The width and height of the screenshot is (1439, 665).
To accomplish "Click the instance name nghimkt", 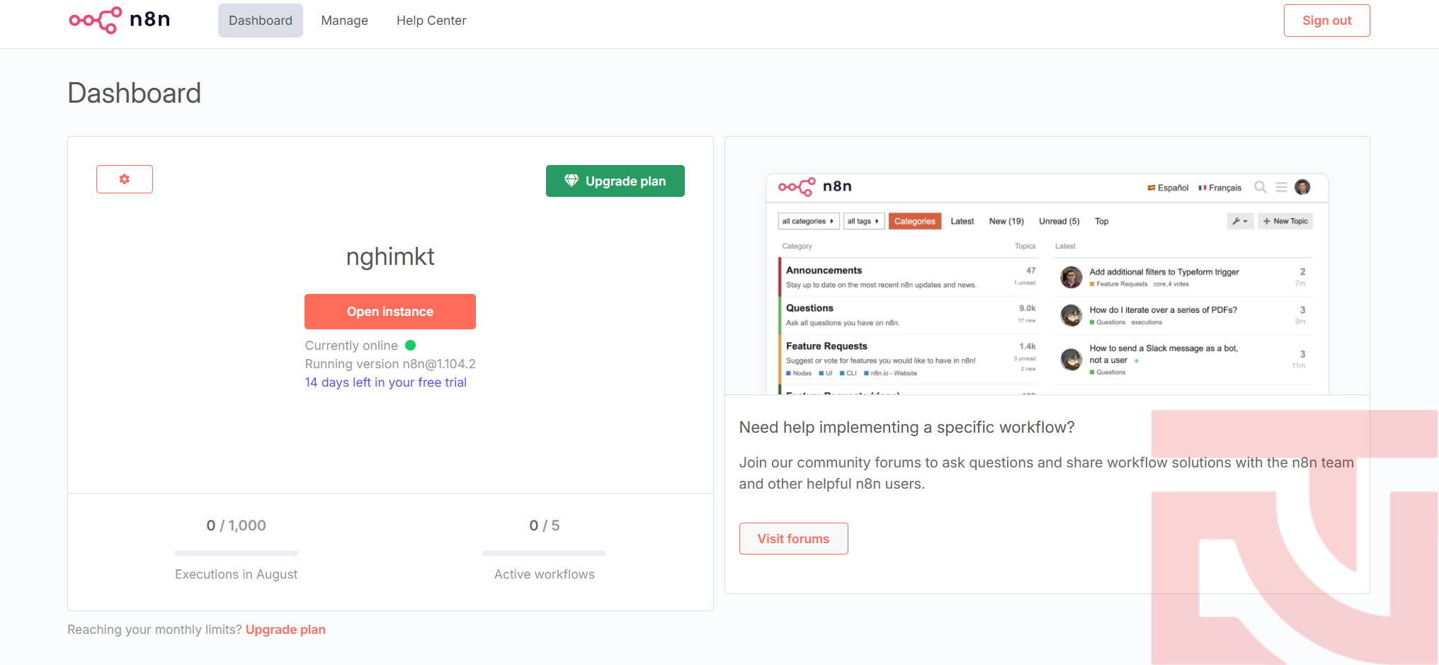I will (x=390, y=256).
